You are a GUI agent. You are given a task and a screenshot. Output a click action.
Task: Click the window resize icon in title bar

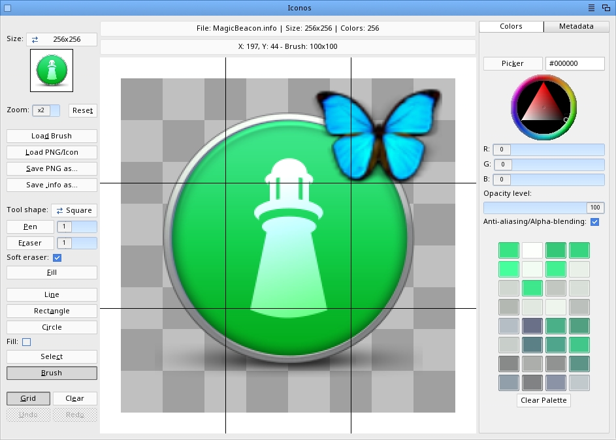(x=606, y=8)
